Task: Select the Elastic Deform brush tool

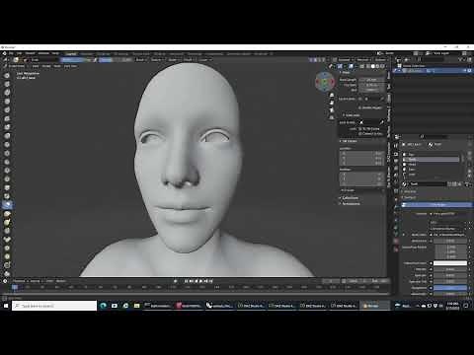Action: click(7, 214)
